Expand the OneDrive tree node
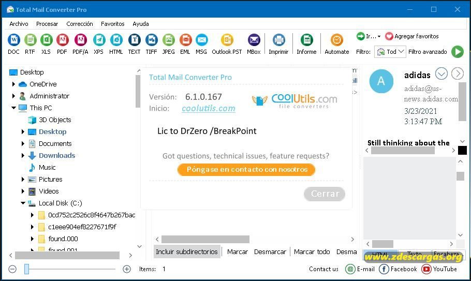 pos(13,84)
